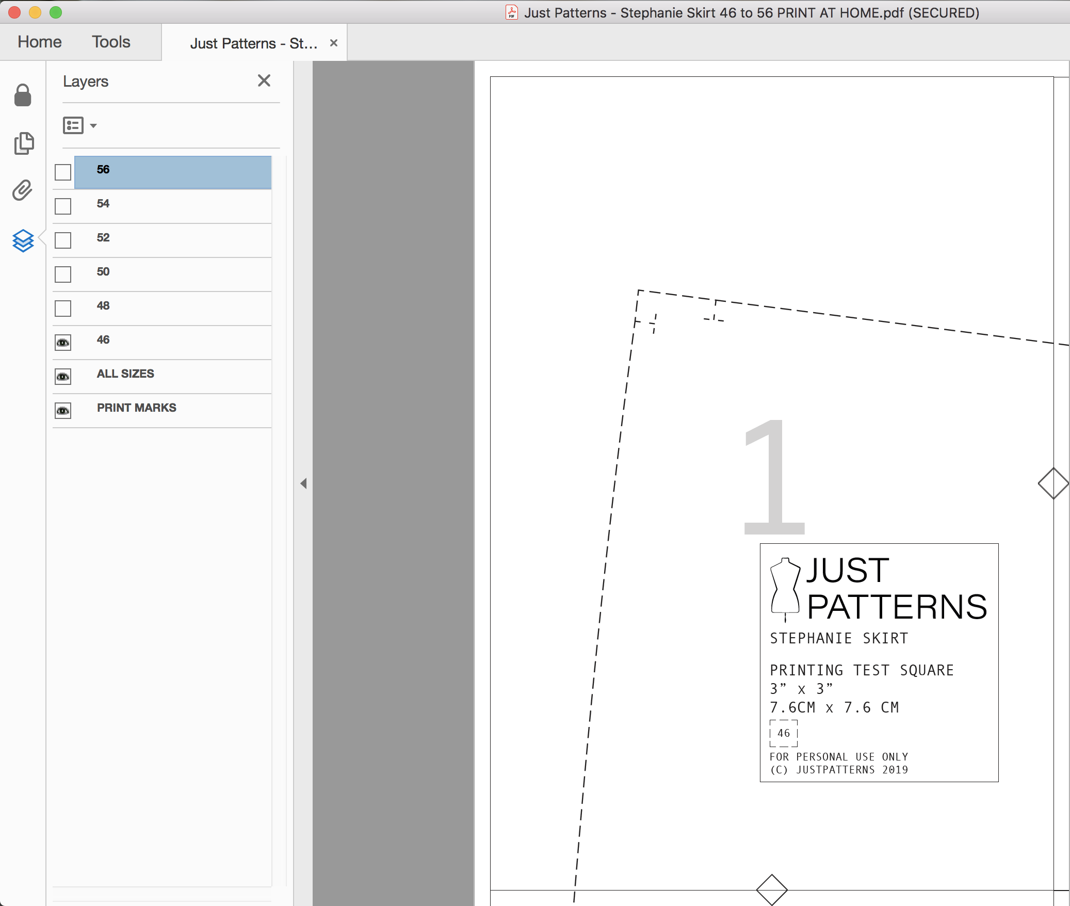Open the Tools tab

111,42
